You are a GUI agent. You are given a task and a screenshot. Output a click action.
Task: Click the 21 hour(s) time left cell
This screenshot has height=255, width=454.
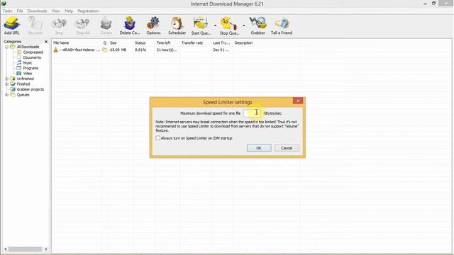tap(167, 50)
